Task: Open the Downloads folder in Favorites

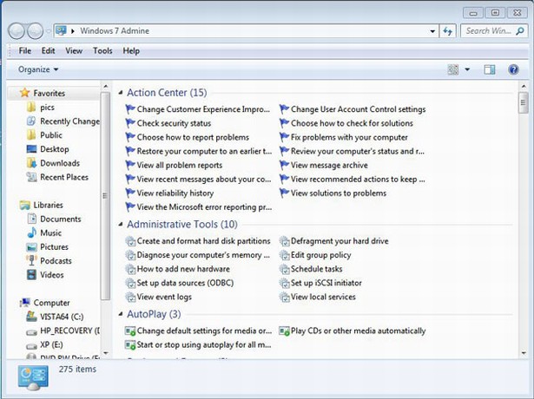Action: point(59,163)
